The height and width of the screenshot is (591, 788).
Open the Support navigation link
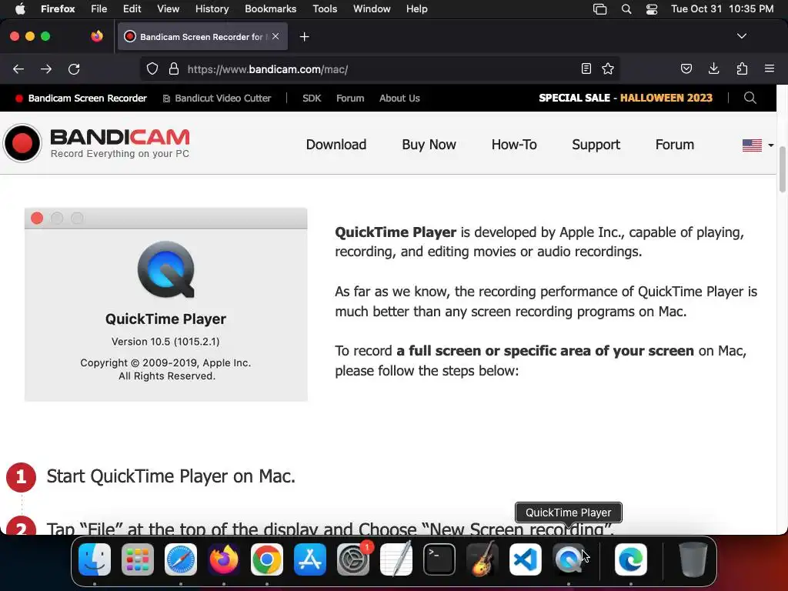tap(596, 145)
